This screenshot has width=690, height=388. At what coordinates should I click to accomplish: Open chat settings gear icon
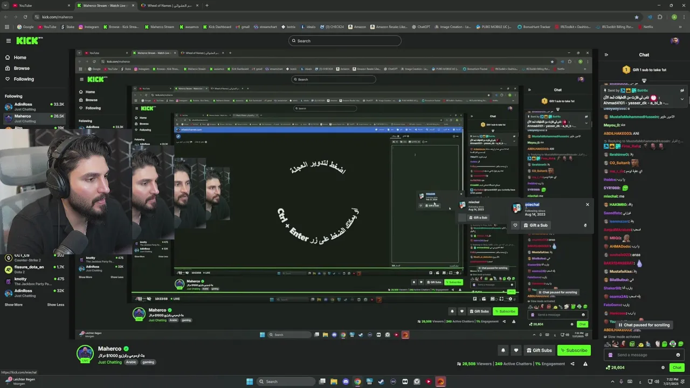[x=663, y=368]
